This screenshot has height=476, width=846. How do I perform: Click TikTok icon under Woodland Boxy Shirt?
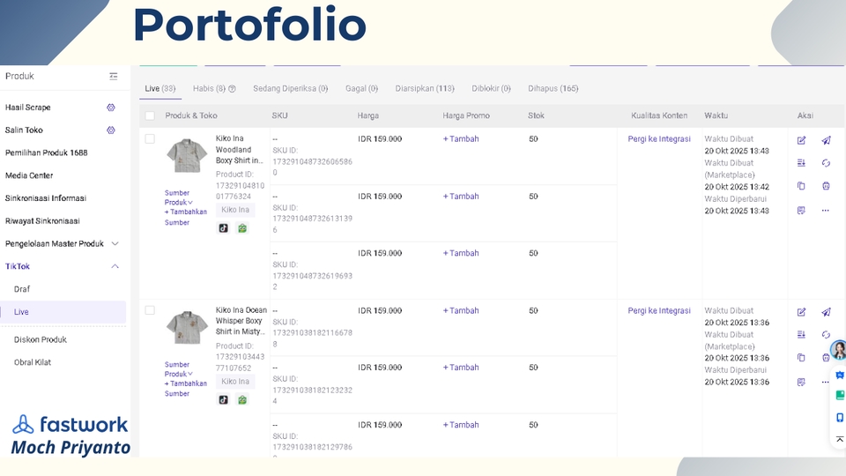pos(223,228)
